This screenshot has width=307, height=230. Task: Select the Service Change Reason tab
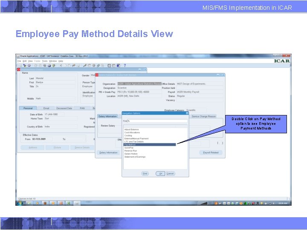pos(204,116)
